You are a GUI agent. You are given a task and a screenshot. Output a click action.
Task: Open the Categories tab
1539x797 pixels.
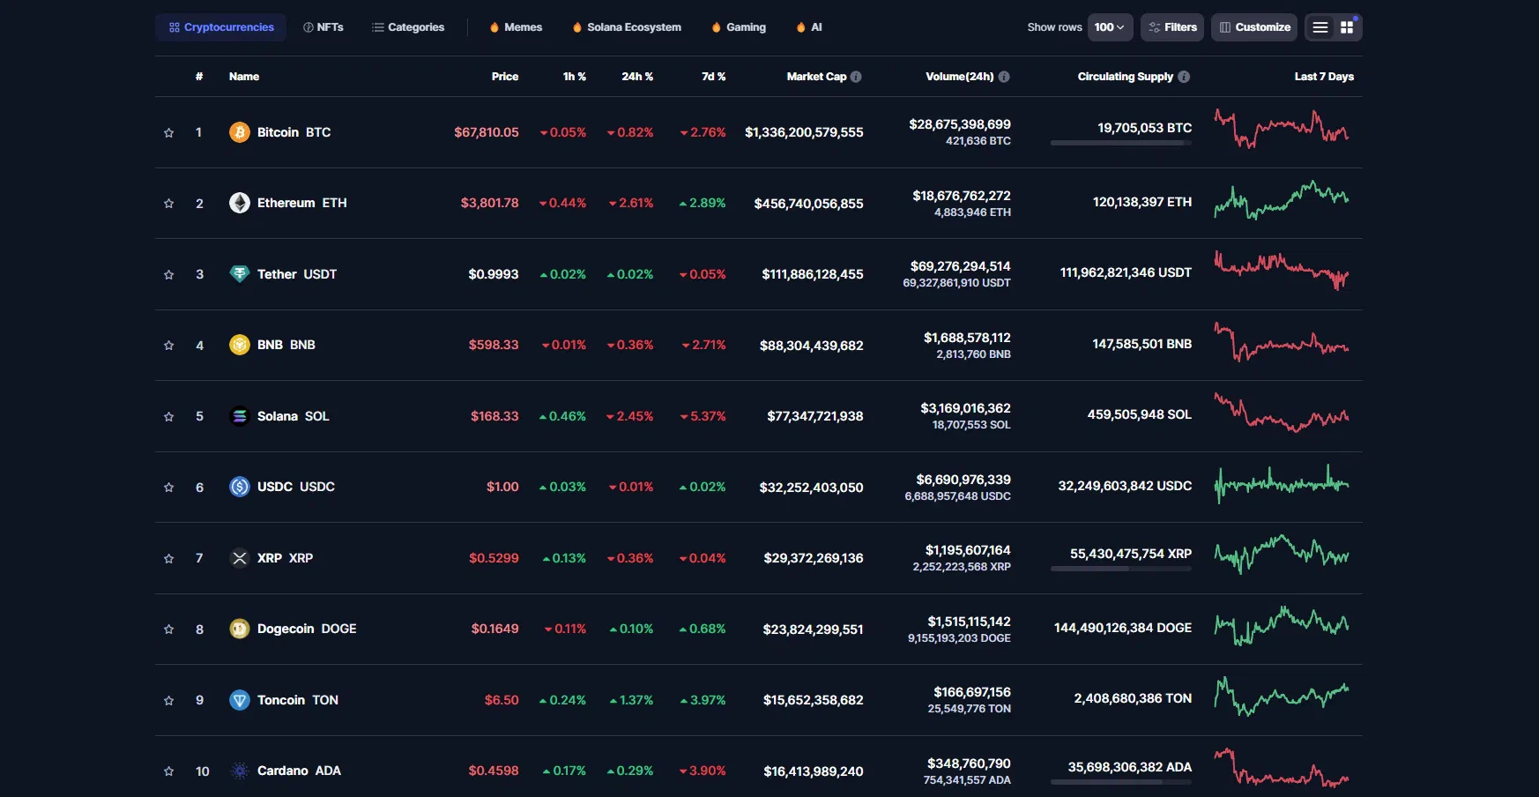tap(408, 27)
